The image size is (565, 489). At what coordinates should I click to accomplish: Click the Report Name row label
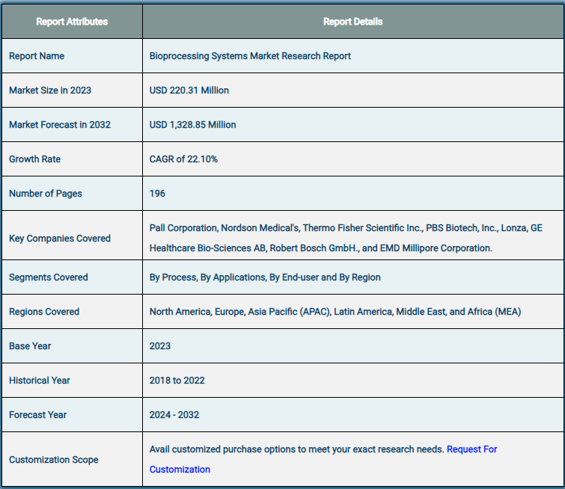point(37,56)
